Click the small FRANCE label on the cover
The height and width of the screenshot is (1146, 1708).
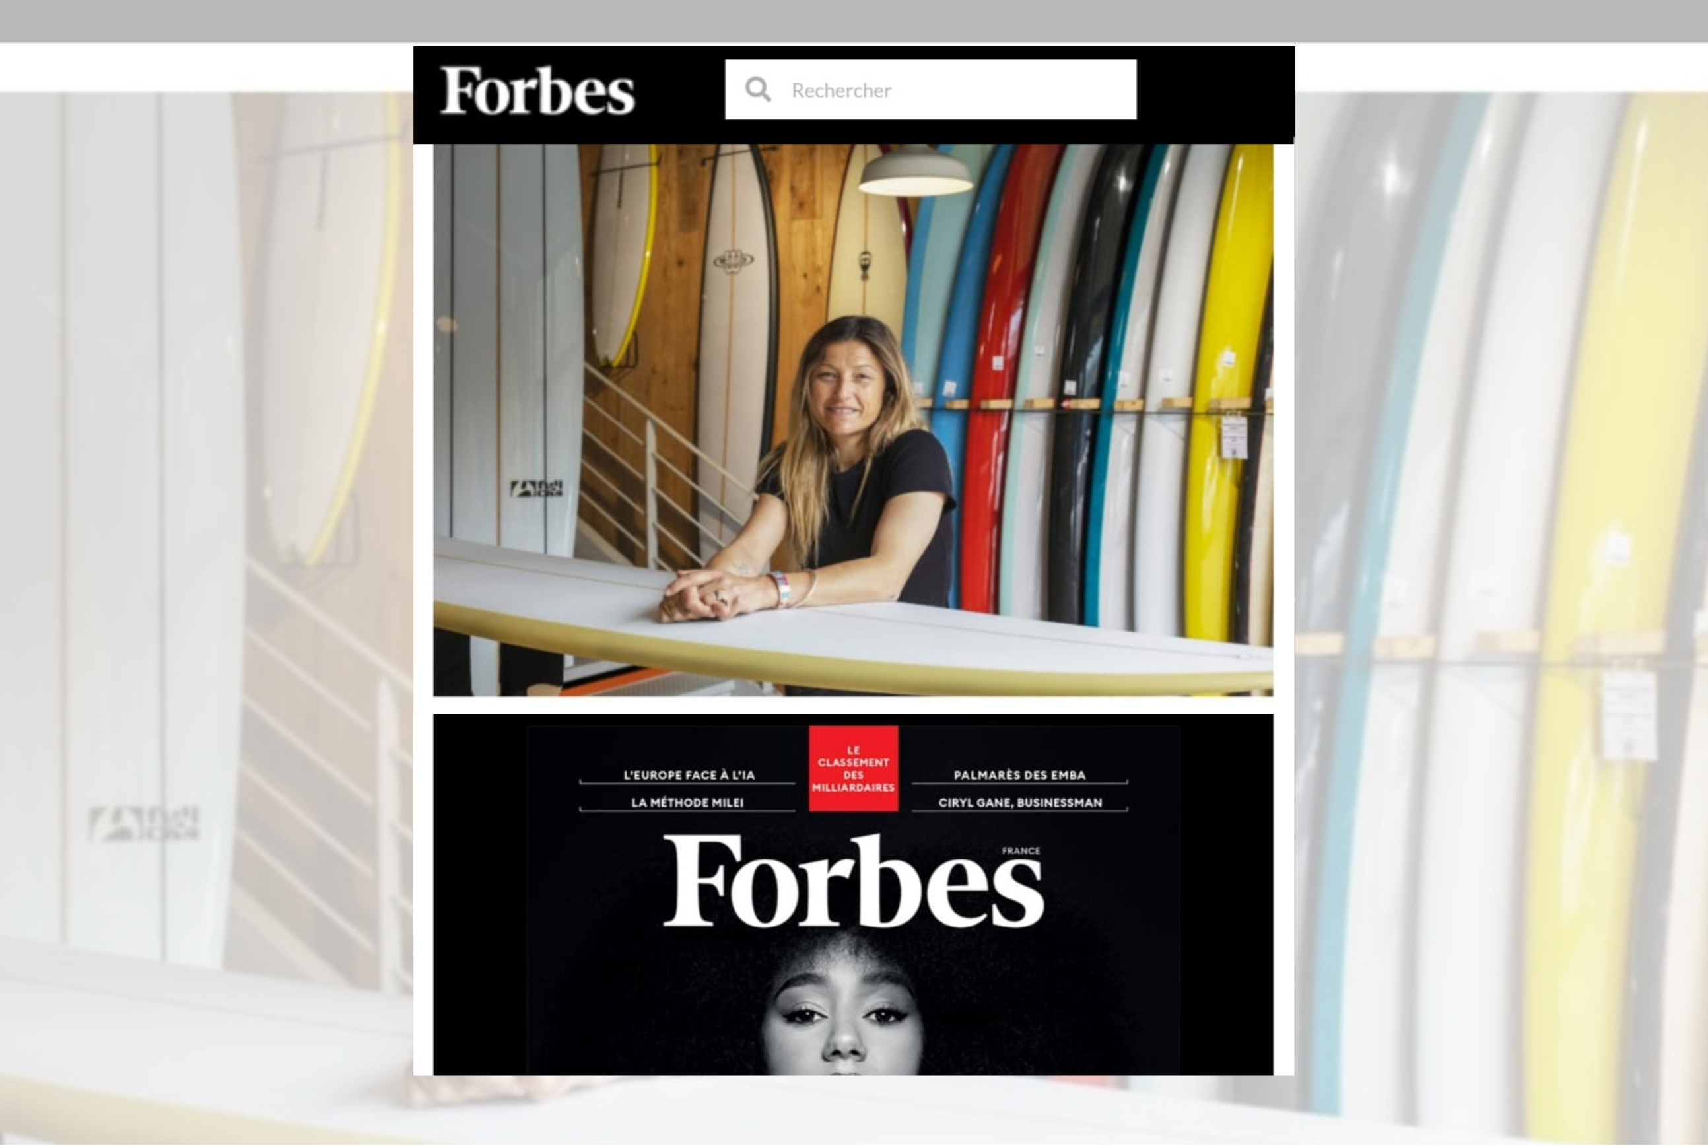(1020, 851)
